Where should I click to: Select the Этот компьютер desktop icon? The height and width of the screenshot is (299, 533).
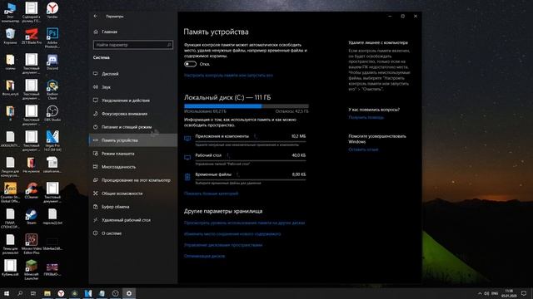click(10, 12)
